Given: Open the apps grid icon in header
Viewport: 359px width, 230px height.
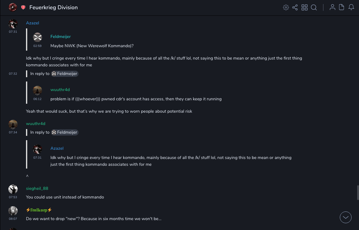Looking at the screenshot, I should [305, 7].
